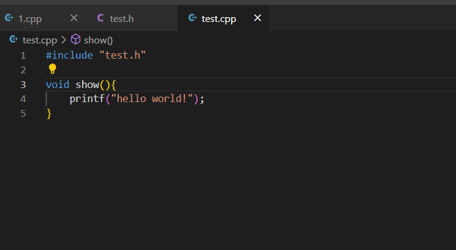Image resolution: width=456 pixels, height=250 pixels.
Task: Open the test.h tab
Action: tap(122, 19)
